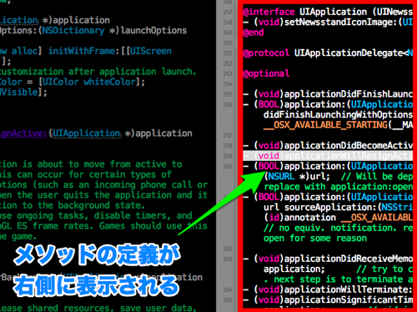
Task: Click line number 263 in right gutter
Action: click(x=228, y=259)
